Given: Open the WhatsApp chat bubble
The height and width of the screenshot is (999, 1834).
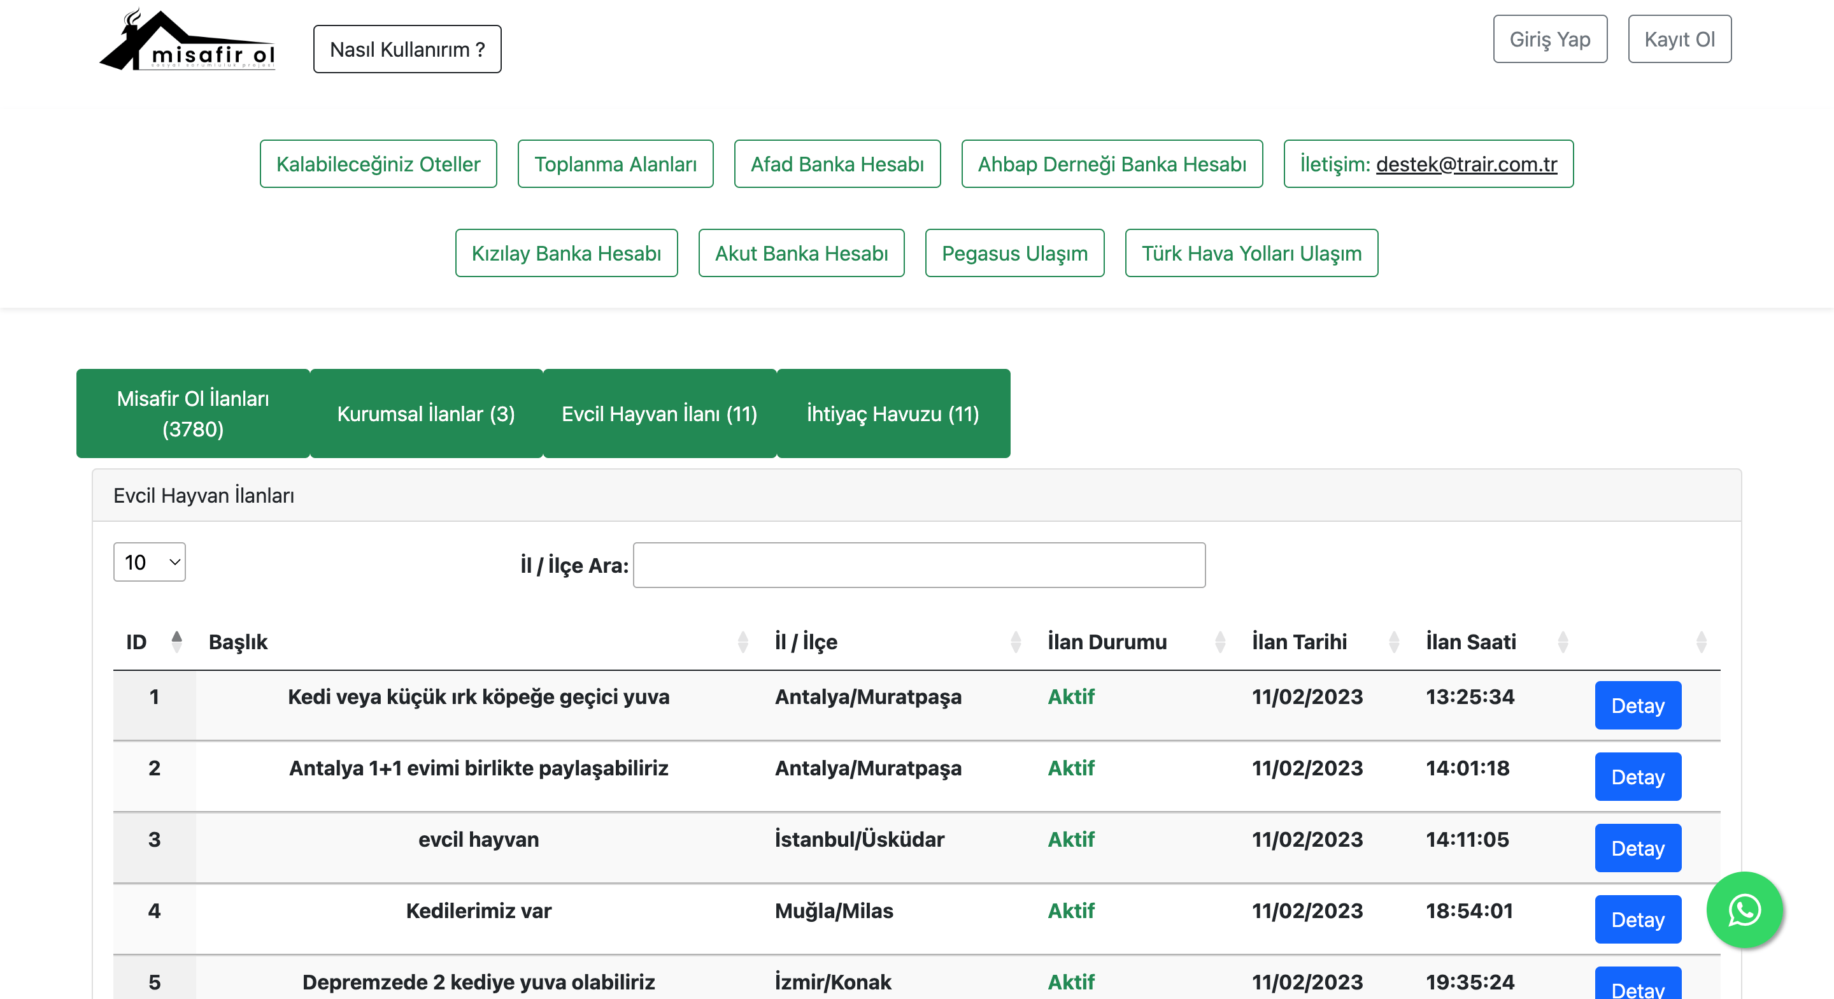Looking at the screenshot, I should click(1744, 910).
